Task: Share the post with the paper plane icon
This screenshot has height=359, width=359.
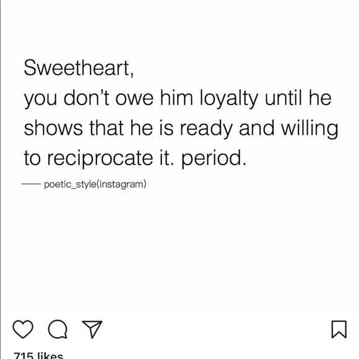Action: tap(92, 329)
